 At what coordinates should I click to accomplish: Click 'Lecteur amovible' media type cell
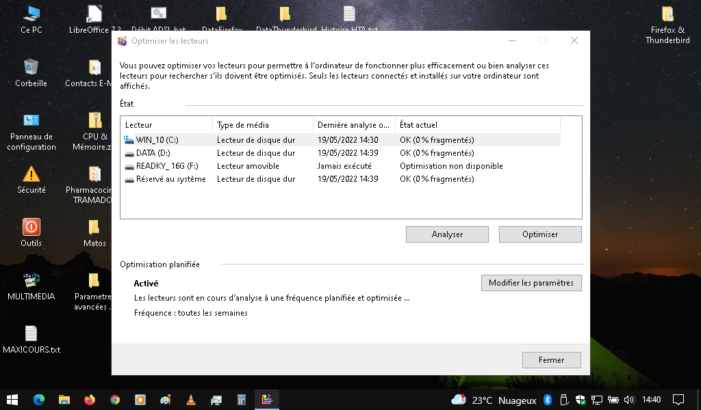pyautogui.click(x=248, y=166)
